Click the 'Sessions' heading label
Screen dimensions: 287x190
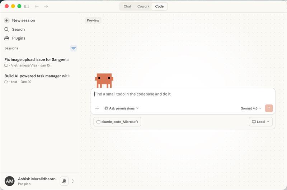11,48
